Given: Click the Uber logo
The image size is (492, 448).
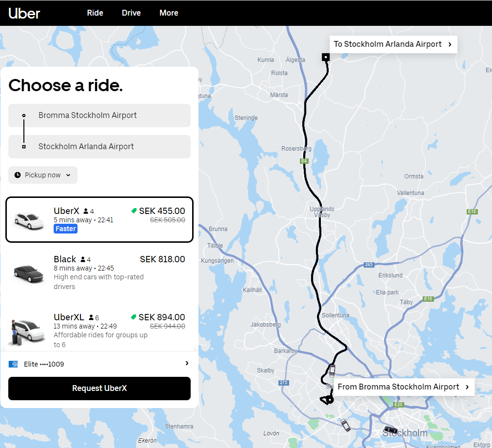Looking at the screenshot, I should (24, 13).
